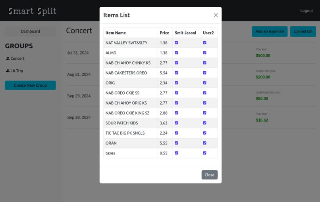Click Upload Bill button
320x202 pixels.
(x=303, y=31)
